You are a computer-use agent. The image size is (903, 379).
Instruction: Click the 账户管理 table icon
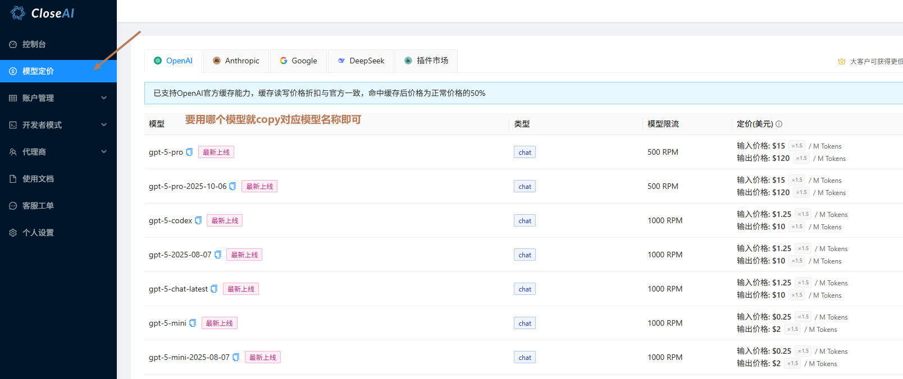13,98
